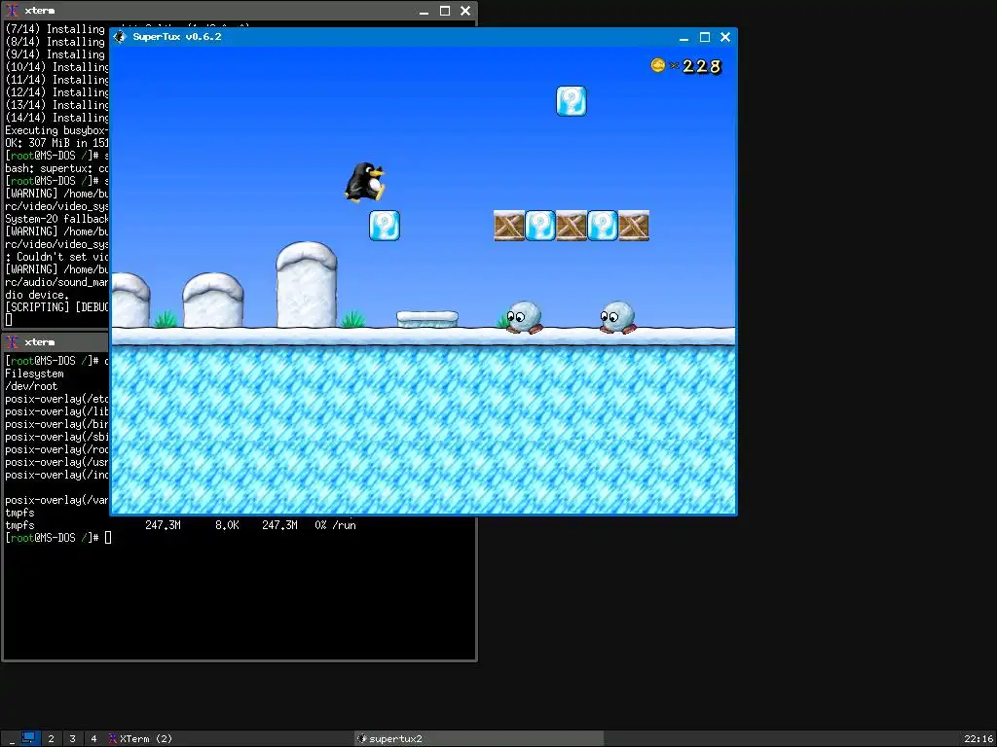Click the middle wooden crate in the row
The image size is (997, 747).
(x=571, y=226)
